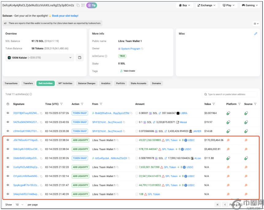
Task: Toggle eye icon for signature 3AkqVs6fELFmk8wp
Action: click(8, 194)
